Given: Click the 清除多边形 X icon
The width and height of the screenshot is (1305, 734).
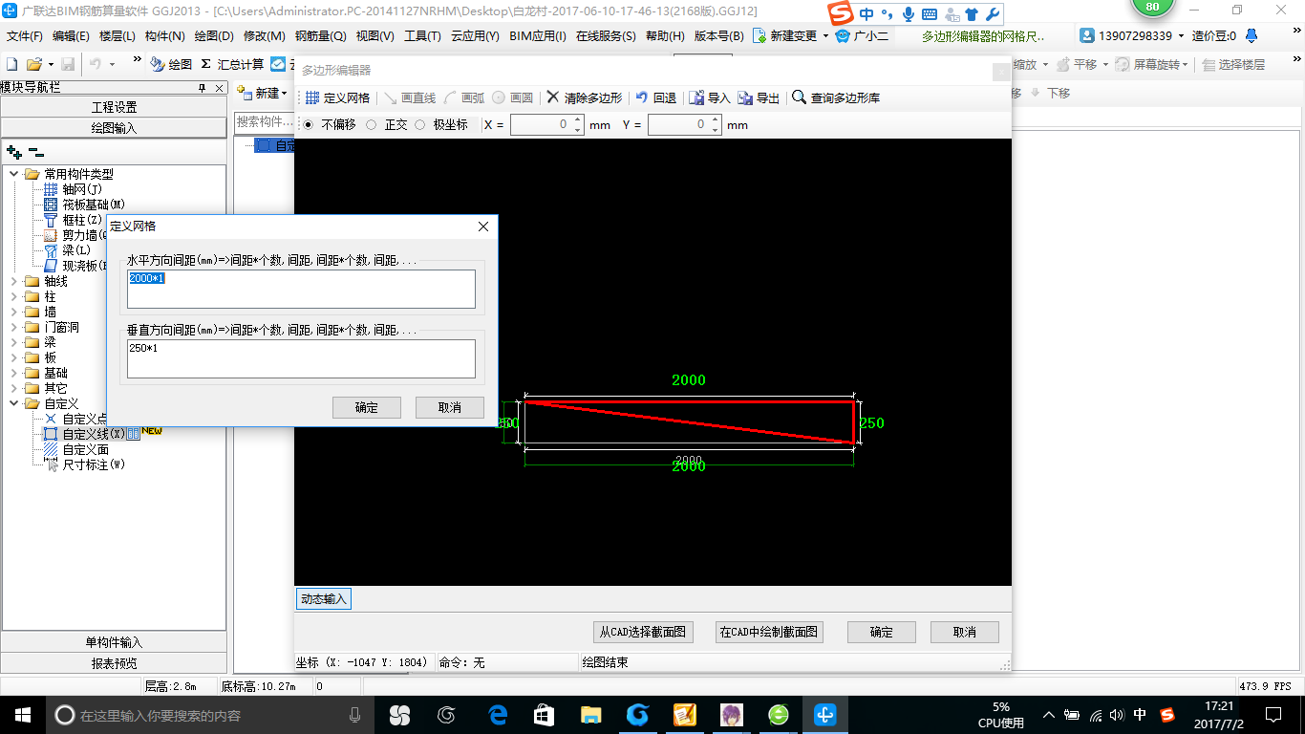Looking at the screenshot, I should coord(553,97).
